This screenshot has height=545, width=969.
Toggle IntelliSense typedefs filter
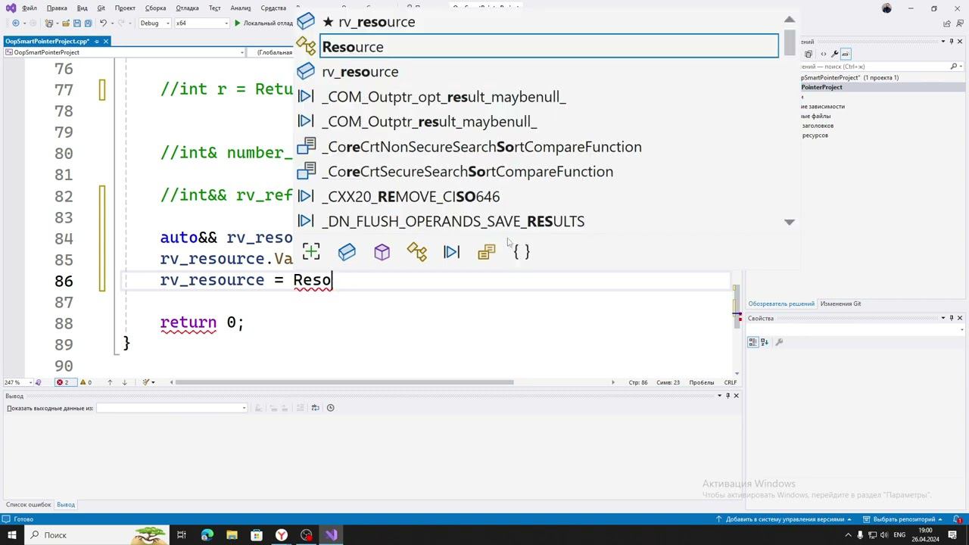(486, 251)
